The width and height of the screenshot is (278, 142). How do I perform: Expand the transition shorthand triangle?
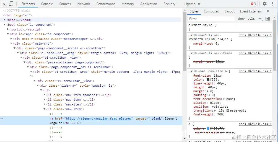click(215, 110)
